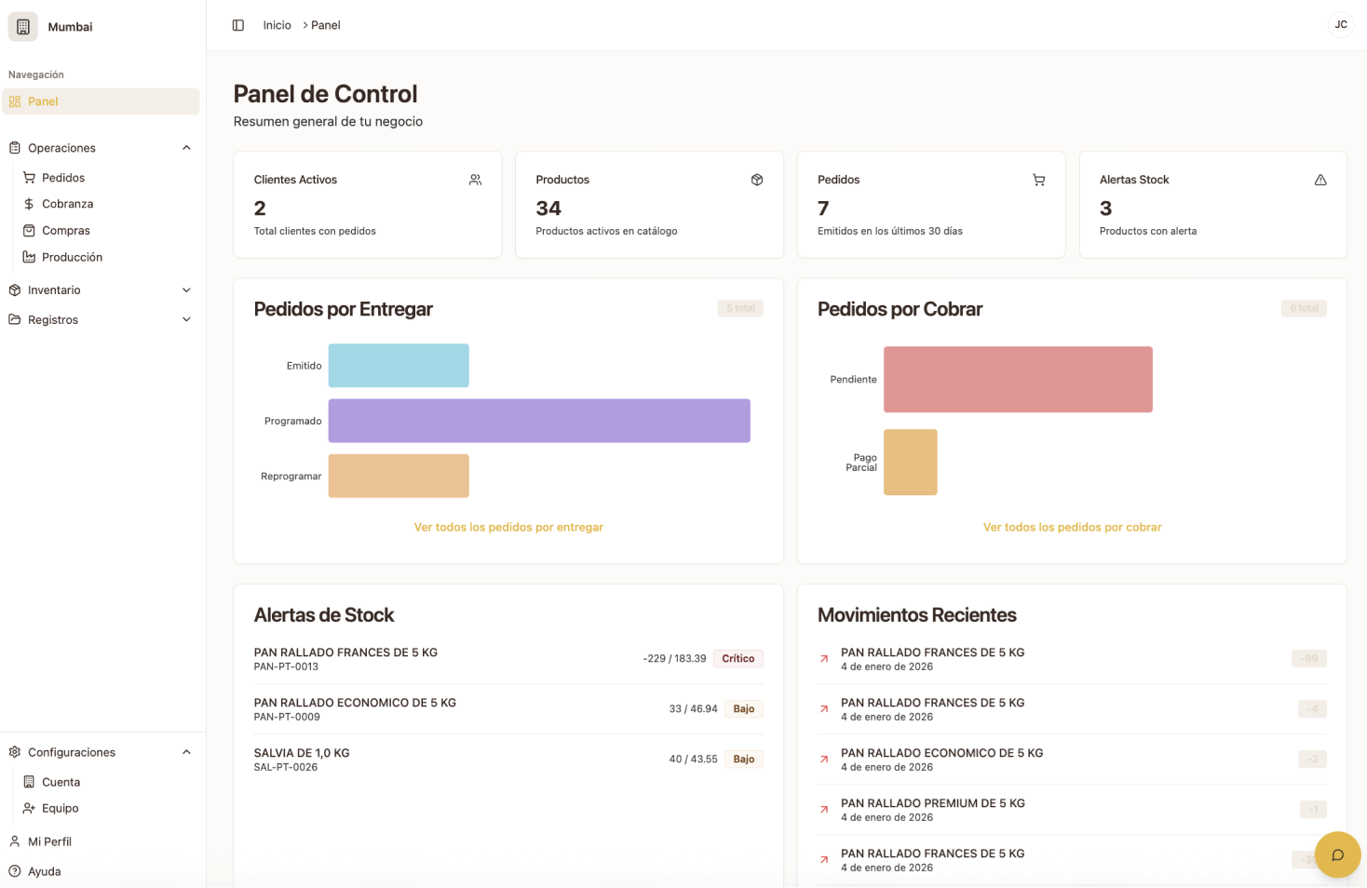The width and height of the screenshot is (1367, 888).
Task: Click the purple Programado bar
Action: pos(539,421)
